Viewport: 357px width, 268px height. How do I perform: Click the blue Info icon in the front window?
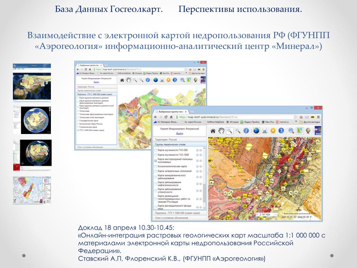coord(246,131)
